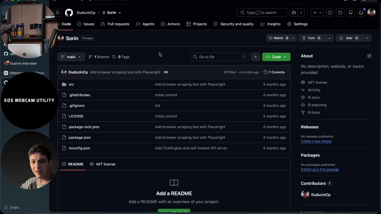Switch to the Issues tab
The width and height of the screenshot is (381, 214).
86,24
